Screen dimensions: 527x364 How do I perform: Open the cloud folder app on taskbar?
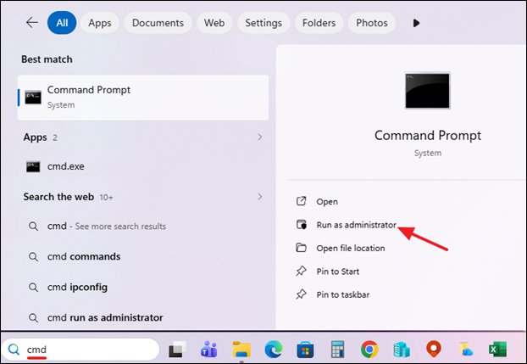pos(466,350)
